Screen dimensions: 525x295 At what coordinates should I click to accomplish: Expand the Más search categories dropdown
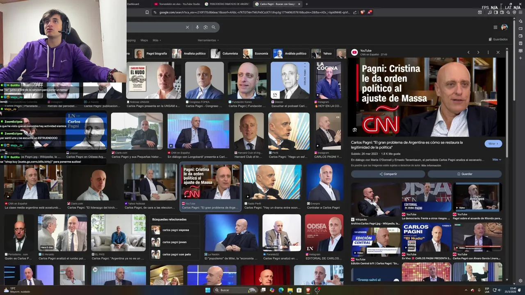point(157,40)
